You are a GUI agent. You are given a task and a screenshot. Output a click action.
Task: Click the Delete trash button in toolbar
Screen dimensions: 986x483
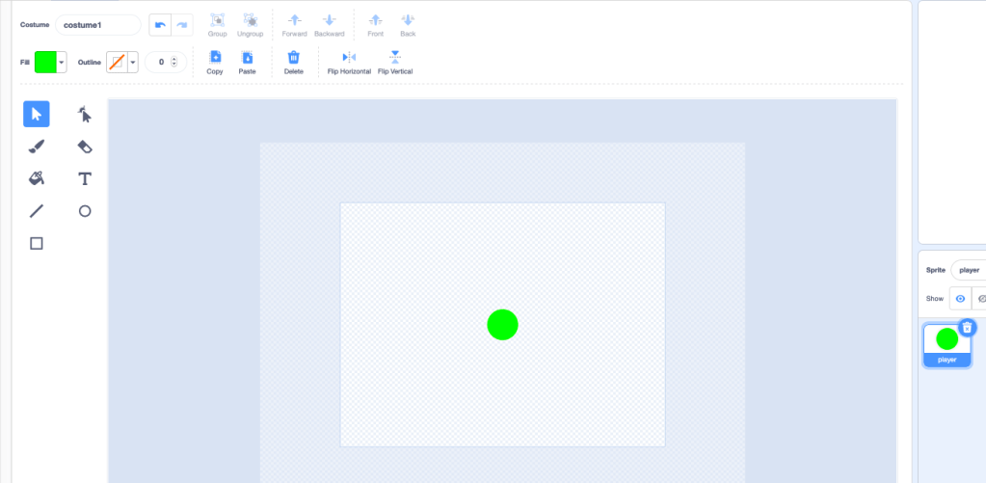coord(294,63)
